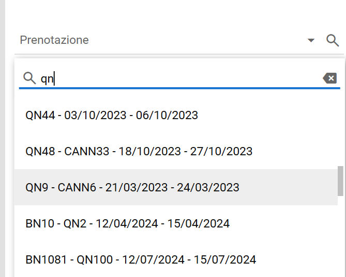Select QN44 - 03/10/2023 - 06/10/2023 entry
Image resolution: width=346 pixels, height=277 pixels.
click(176, 116)
